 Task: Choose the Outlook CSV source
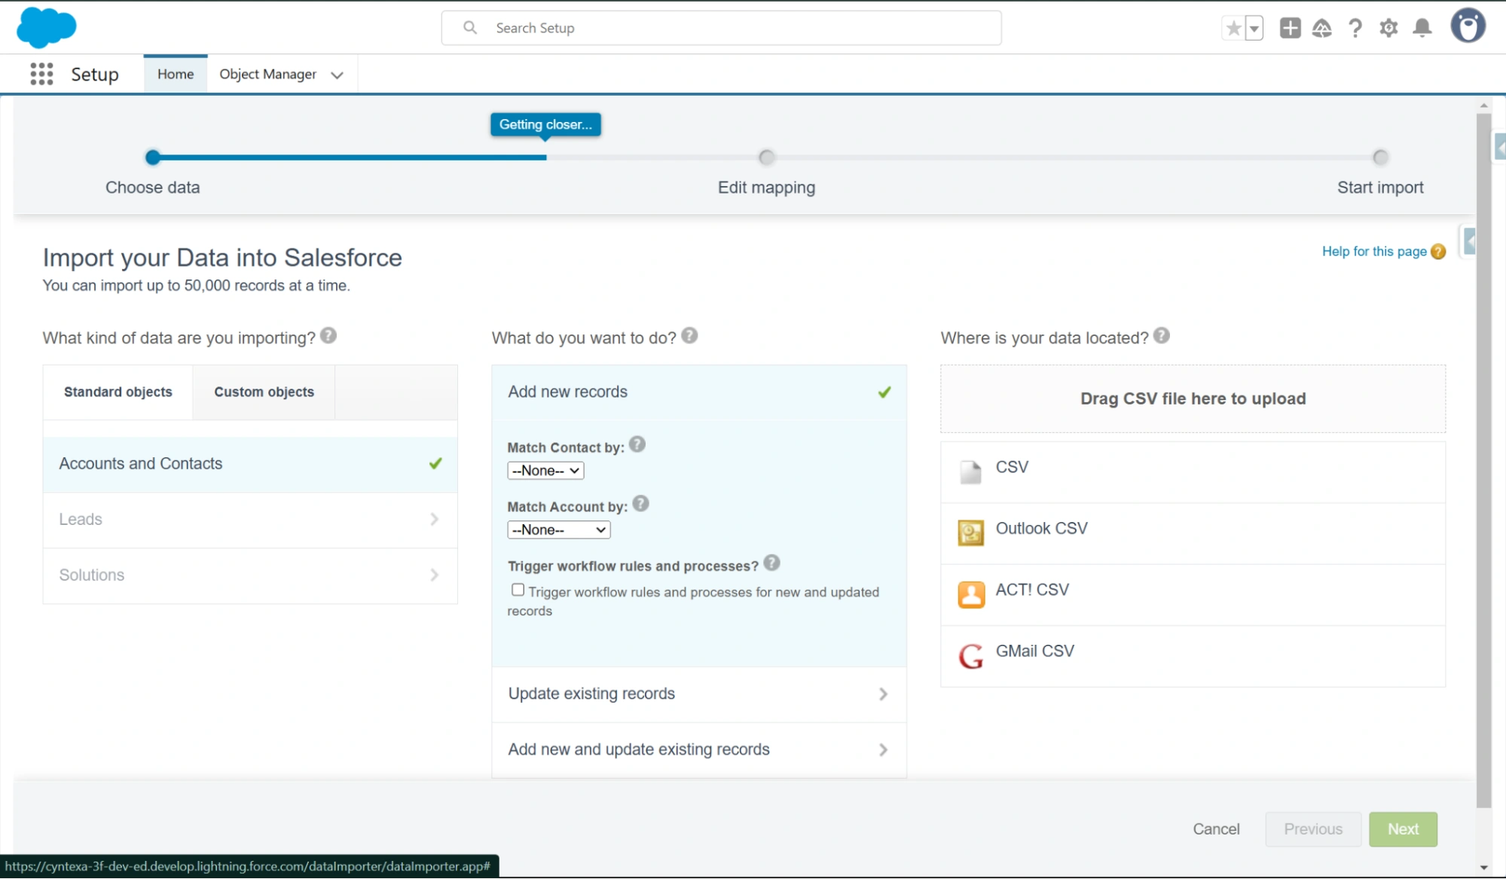click(x=1041, y=529)
